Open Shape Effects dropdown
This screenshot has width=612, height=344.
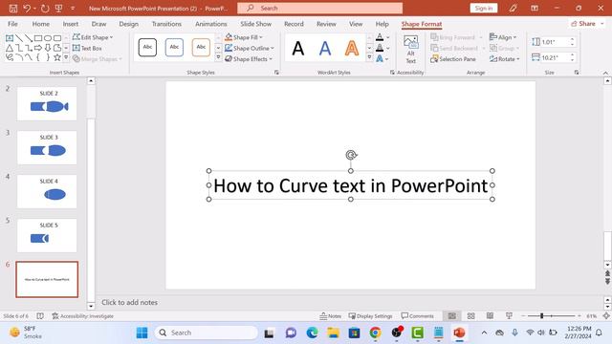click(249, 59)
